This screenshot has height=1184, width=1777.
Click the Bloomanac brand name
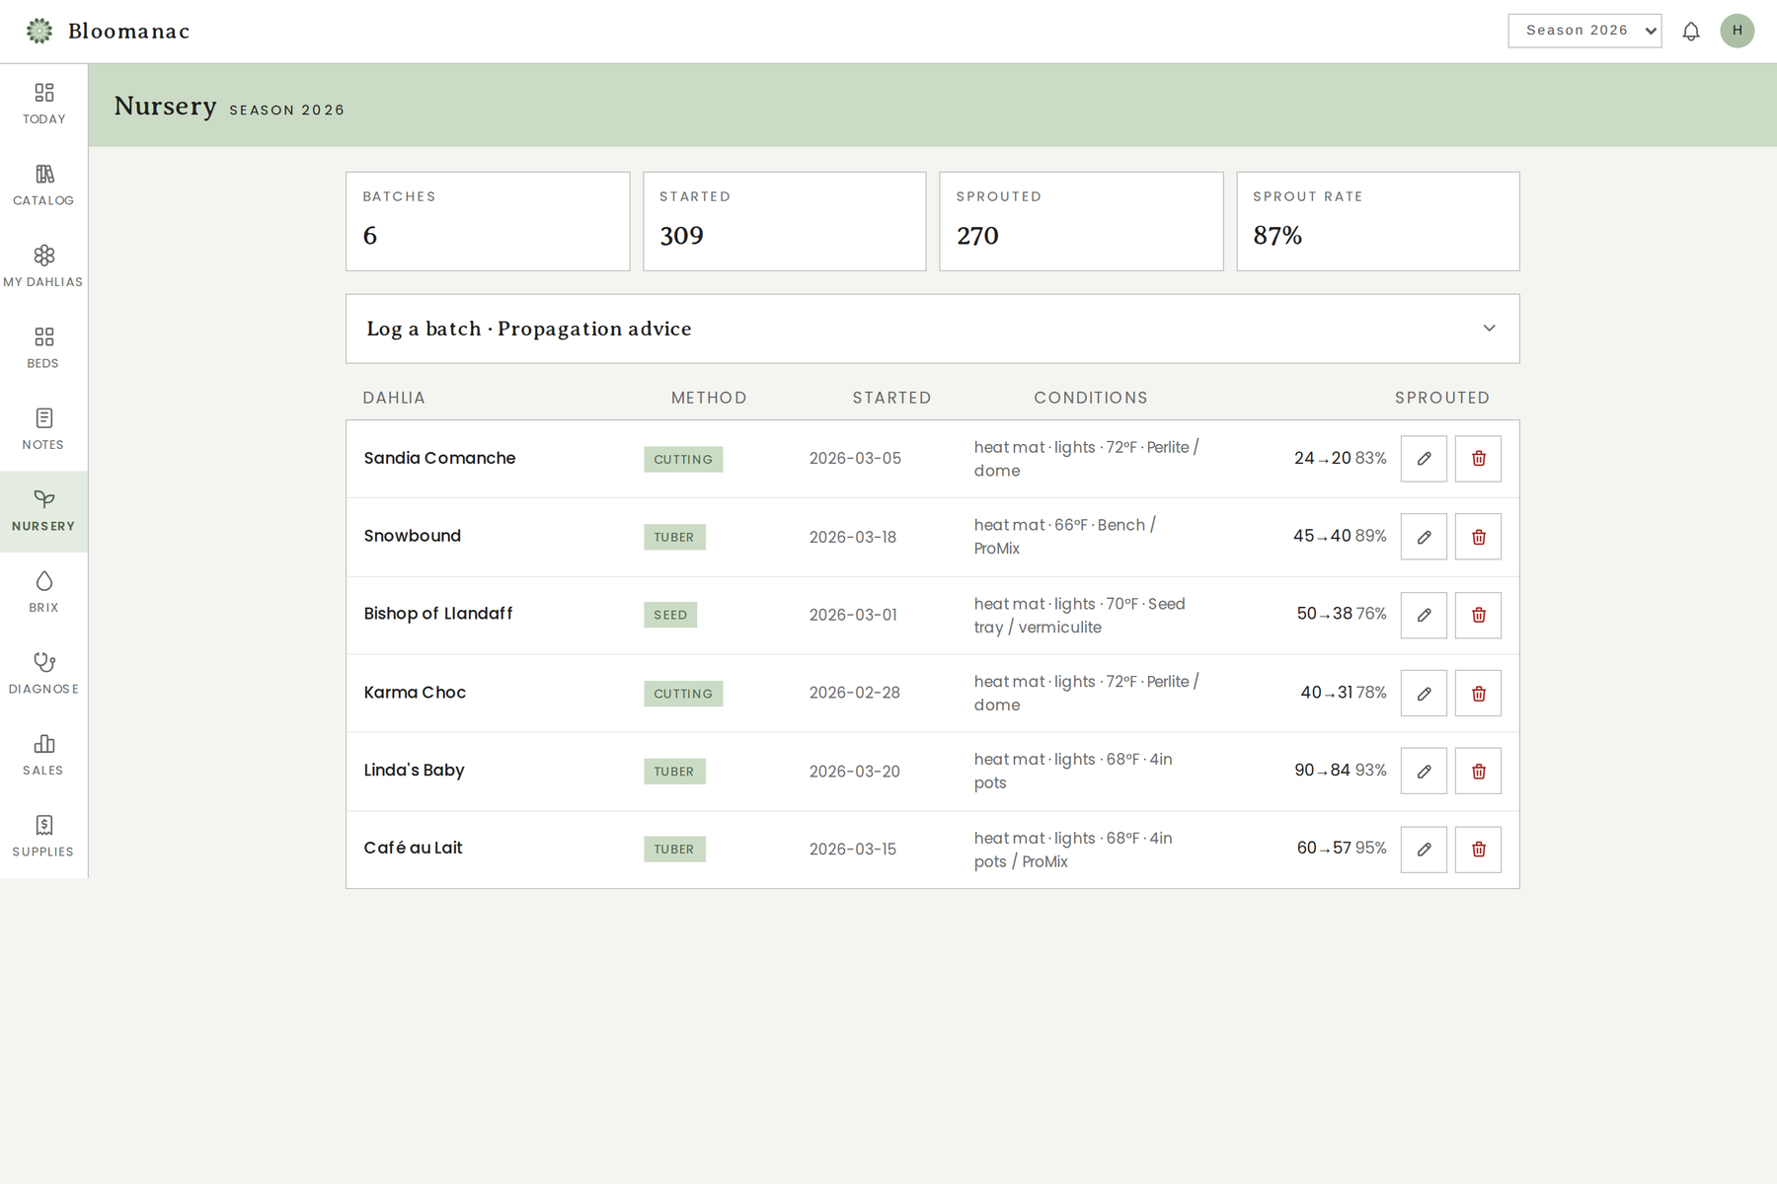tap(129, 32)
